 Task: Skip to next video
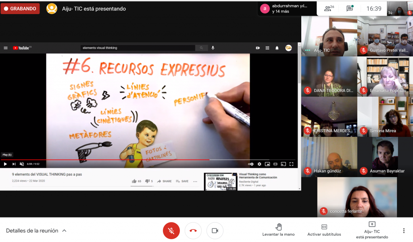click(14, 164)
